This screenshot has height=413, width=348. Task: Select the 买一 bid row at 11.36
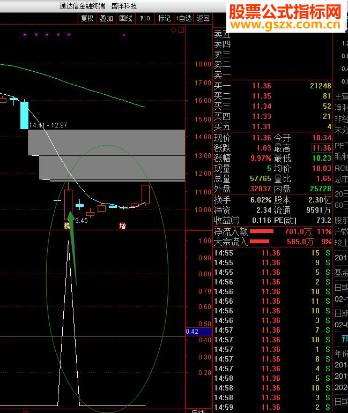pos(272,86)
